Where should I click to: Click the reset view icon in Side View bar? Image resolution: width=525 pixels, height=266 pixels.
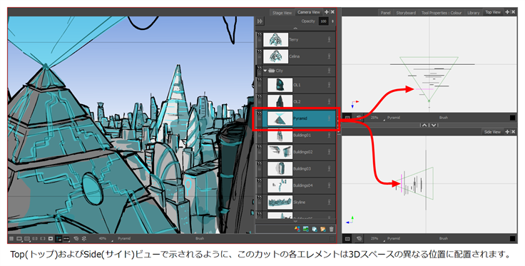click(x=359, y=239)
